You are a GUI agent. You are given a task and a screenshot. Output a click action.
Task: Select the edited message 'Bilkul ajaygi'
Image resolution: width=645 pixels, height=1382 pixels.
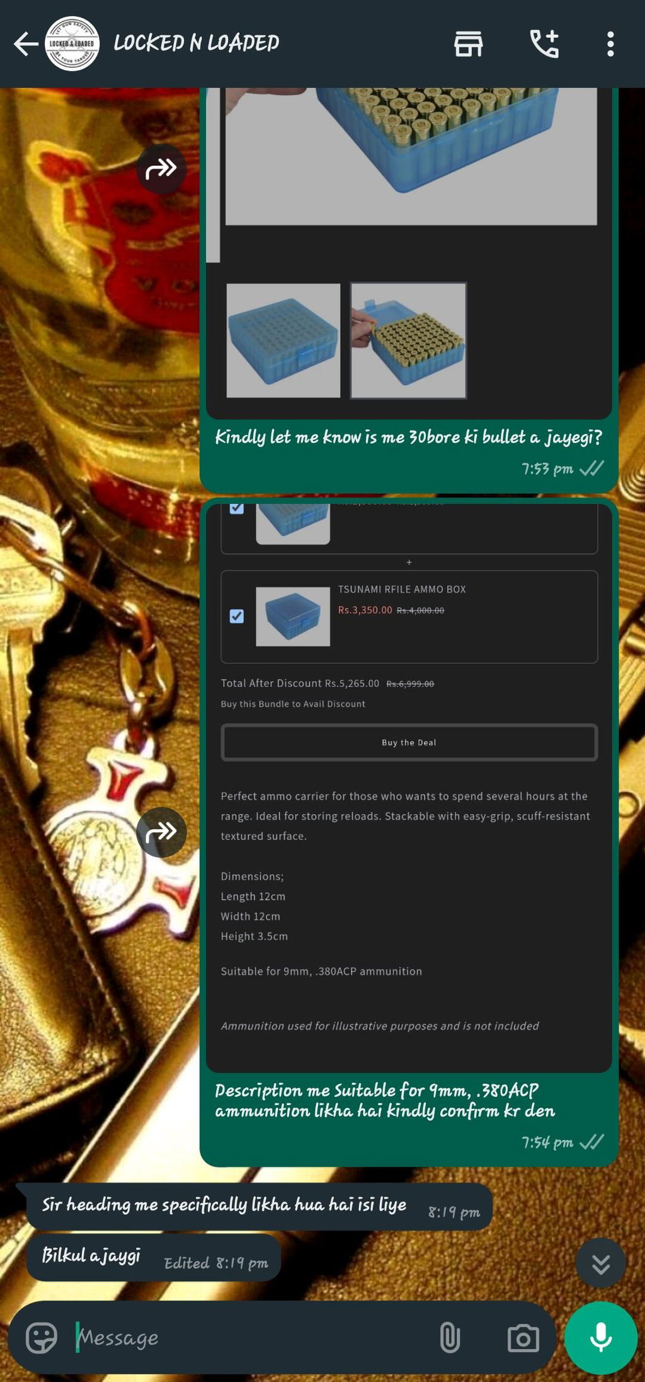pyautogui.click(x=154, y=1258)
